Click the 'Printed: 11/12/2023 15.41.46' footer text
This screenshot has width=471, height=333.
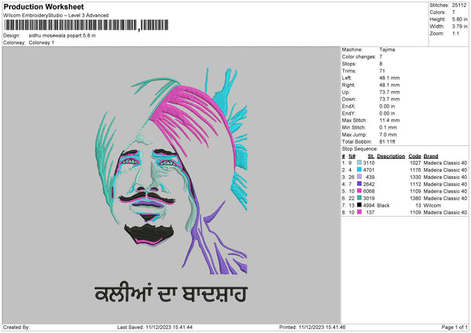click(312, 327)
